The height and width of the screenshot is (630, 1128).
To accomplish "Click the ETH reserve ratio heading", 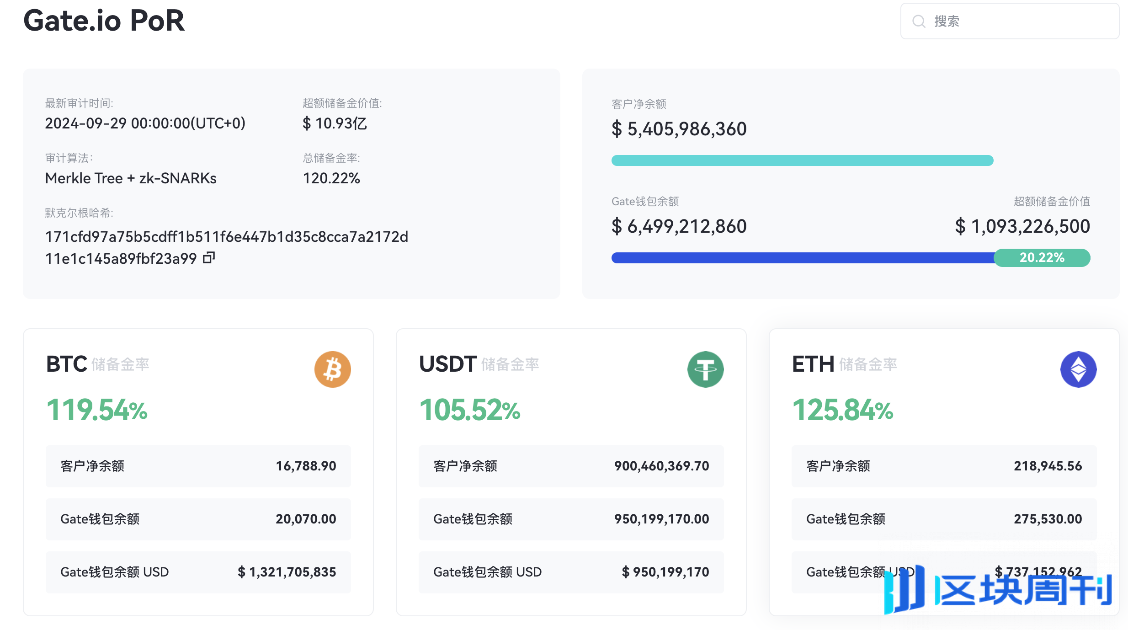I will click(844, 364).
